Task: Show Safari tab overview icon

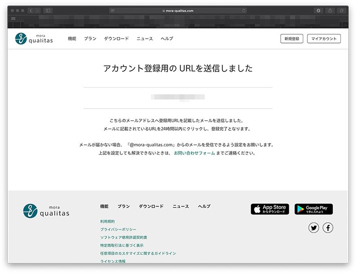Action: click(x=341, y=11)
